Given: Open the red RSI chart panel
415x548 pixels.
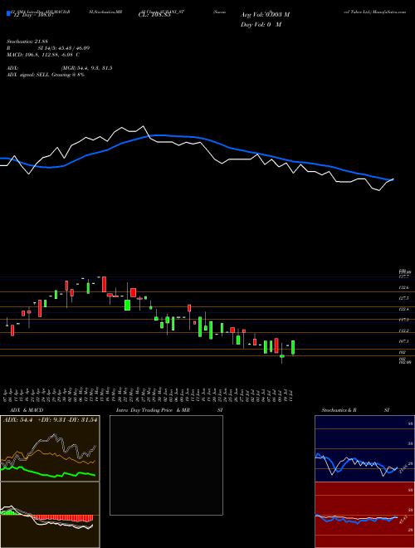Looking at the screenshot, I should pyautogui.click(x=364, y=515).
